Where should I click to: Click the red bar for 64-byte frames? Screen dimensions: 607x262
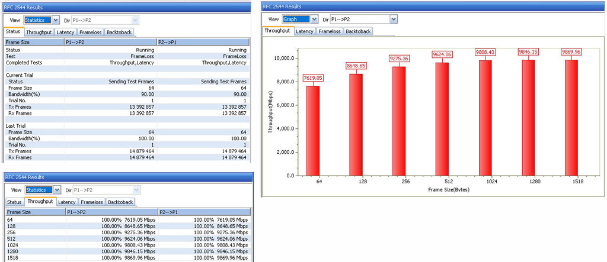click(x=314, y=130)
